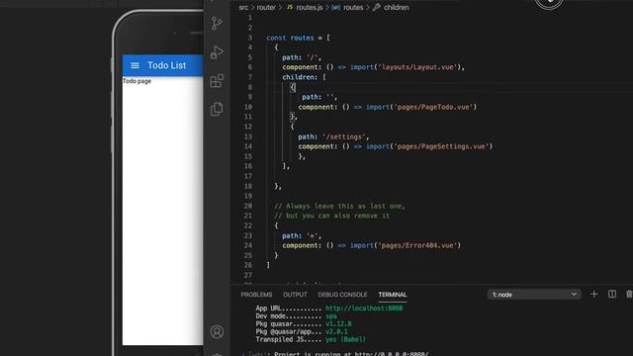Click line number 24 in the gutter
Screen dimensions: 633x356
(x=248, y=245)
